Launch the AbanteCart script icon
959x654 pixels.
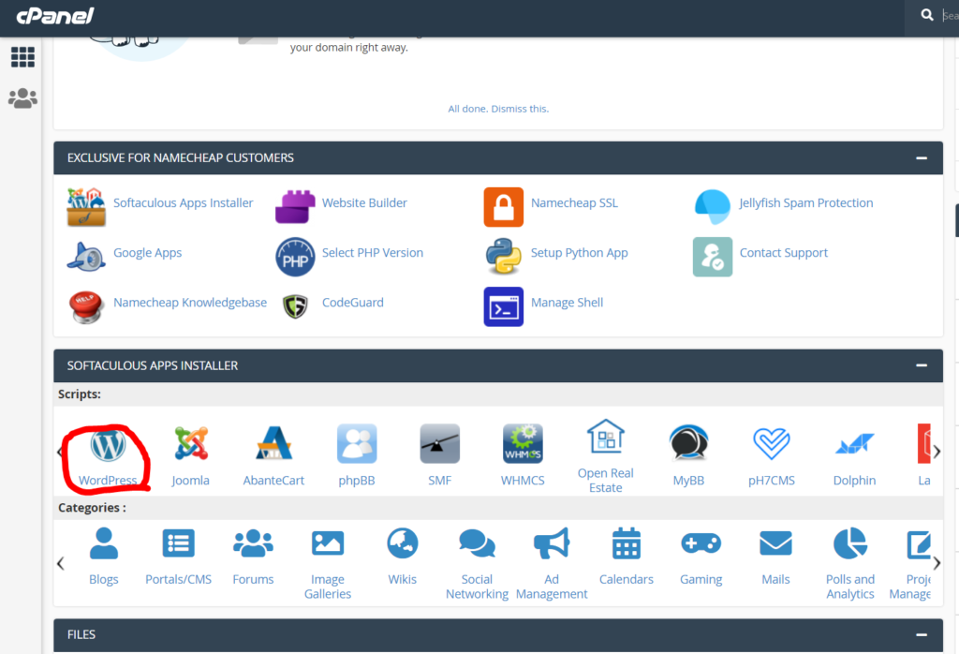coord(273,443)
